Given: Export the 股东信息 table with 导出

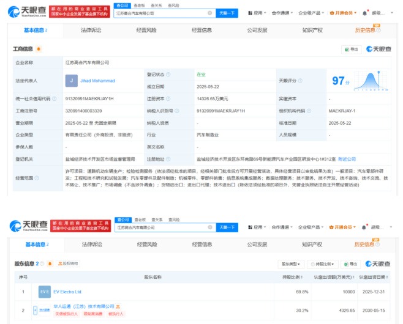Looking at the screenshot, I should point(351,264).
